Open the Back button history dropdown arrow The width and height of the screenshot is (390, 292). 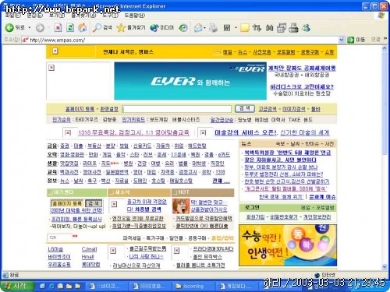click(x=30, y=28)
